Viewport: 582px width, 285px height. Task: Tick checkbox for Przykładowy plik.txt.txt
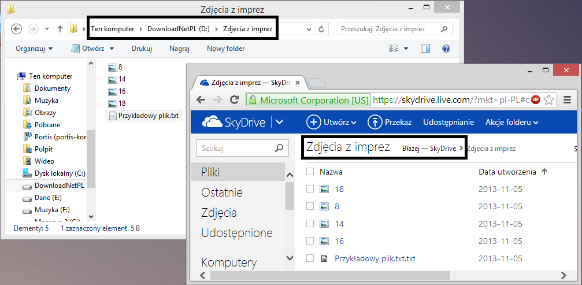tap(310, 258)
